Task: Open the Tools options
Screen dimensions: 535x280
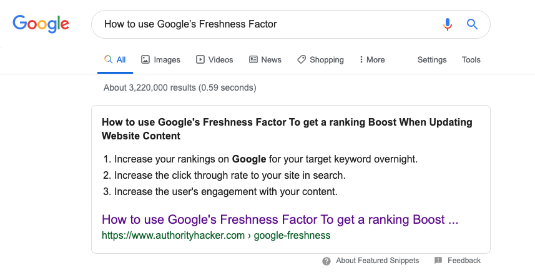Action: coord(471,60)
